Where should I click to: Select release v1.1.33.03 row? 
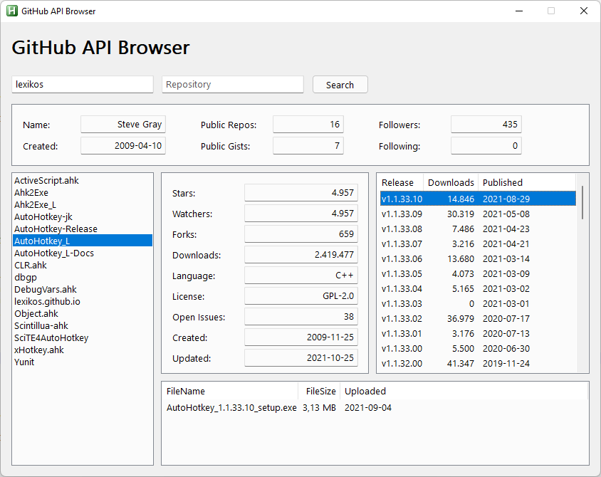478,303
